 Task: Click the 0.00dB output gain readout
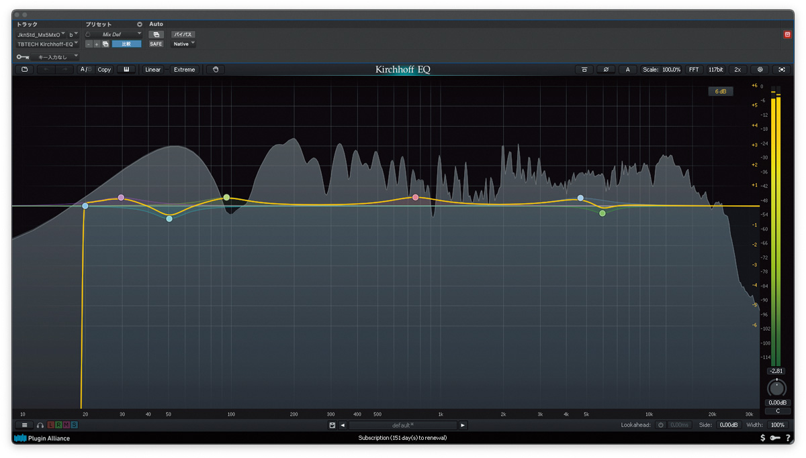coord(778,403)
